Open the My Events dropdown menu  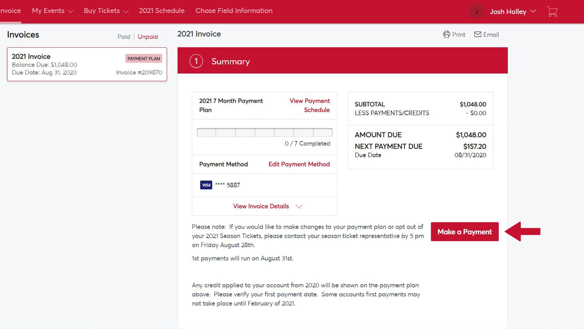[52, 11]
